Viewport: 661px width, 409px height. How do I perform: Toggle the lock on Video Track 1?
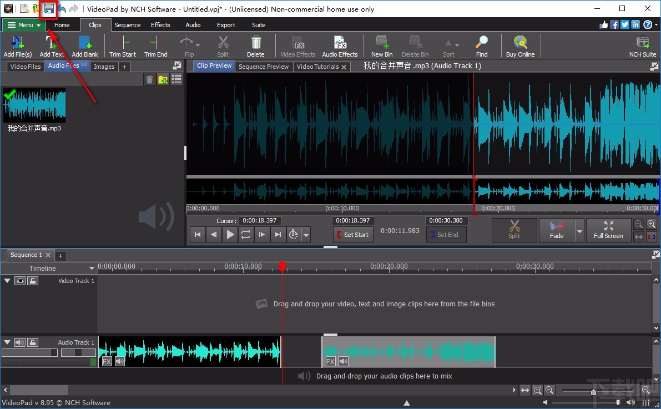[33, 281]
